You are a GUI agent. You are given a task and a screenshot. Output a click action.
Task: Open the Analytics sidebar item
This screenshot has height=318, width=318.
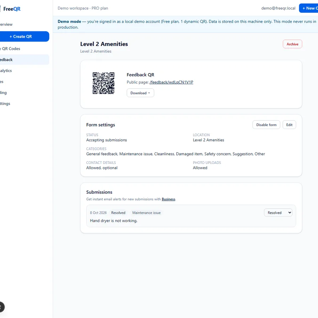coord(6,71)
